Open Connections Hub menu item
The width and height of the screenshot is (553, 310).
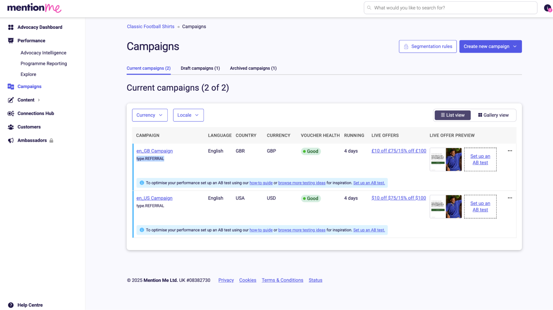click(36, 113)
